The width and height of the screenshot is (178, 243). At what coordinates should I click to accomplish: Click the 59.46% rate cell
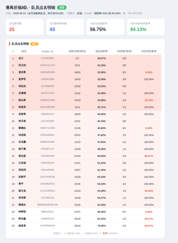(101, 211)
